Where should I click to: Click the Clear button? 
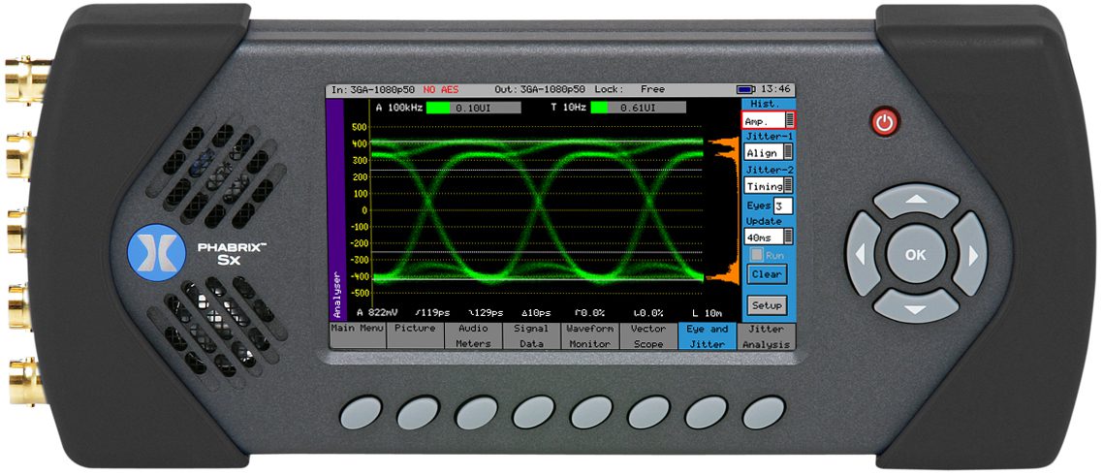pos(767,274)
